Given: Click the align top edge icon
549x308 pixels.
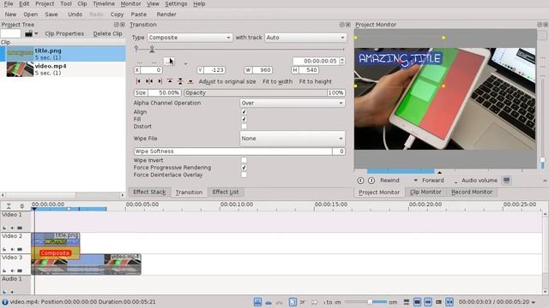Looking at the screenshot, I should coord(170,81).
